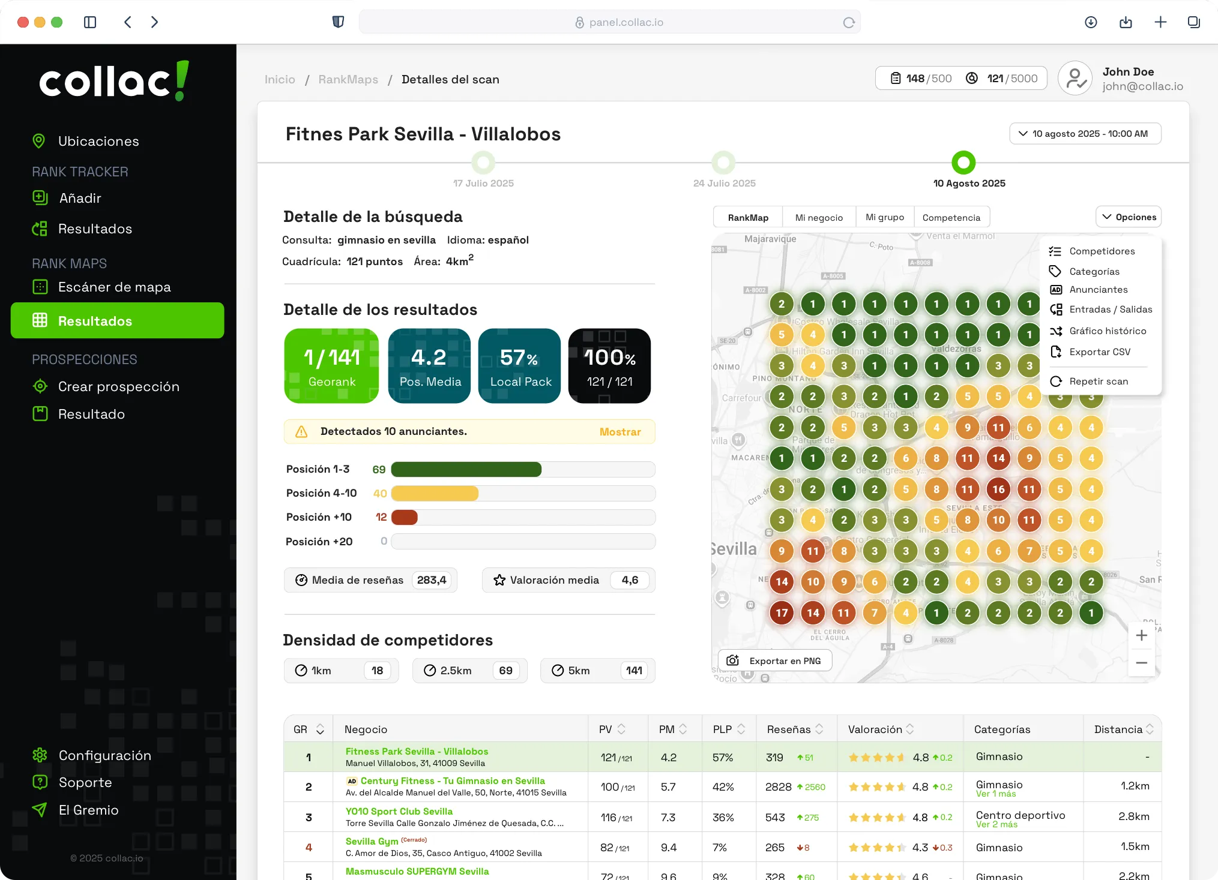Toggle sort on Distancia column
Screen dimensions: 1218x880
click(x=1150, y=729)
